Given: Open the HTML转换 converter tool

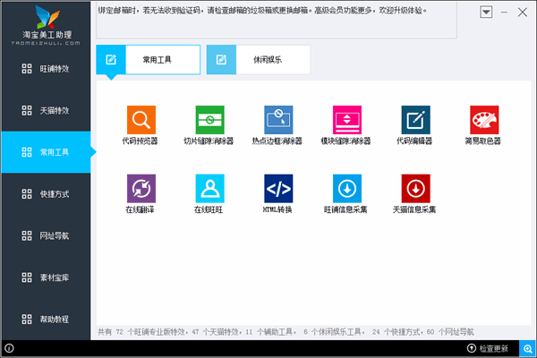Looking at the screenshot, I should coord(278,188).
